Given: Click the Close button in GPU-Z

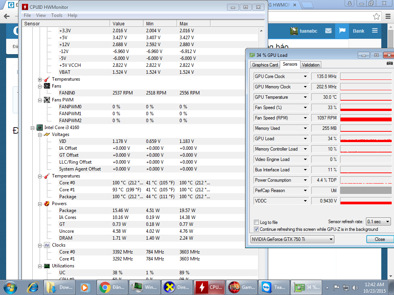Looking at the screenshot, I should tap(379, 239).
